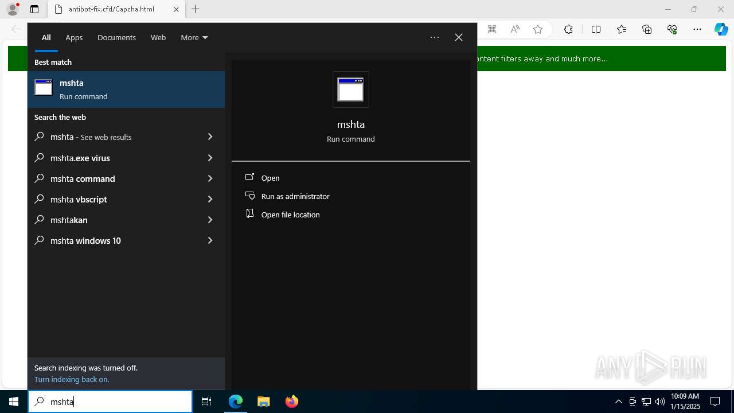Open the Edge apps grid icon in the address bar
The height and width of the screenshot is (413, 734).
(x=492, y=29)
